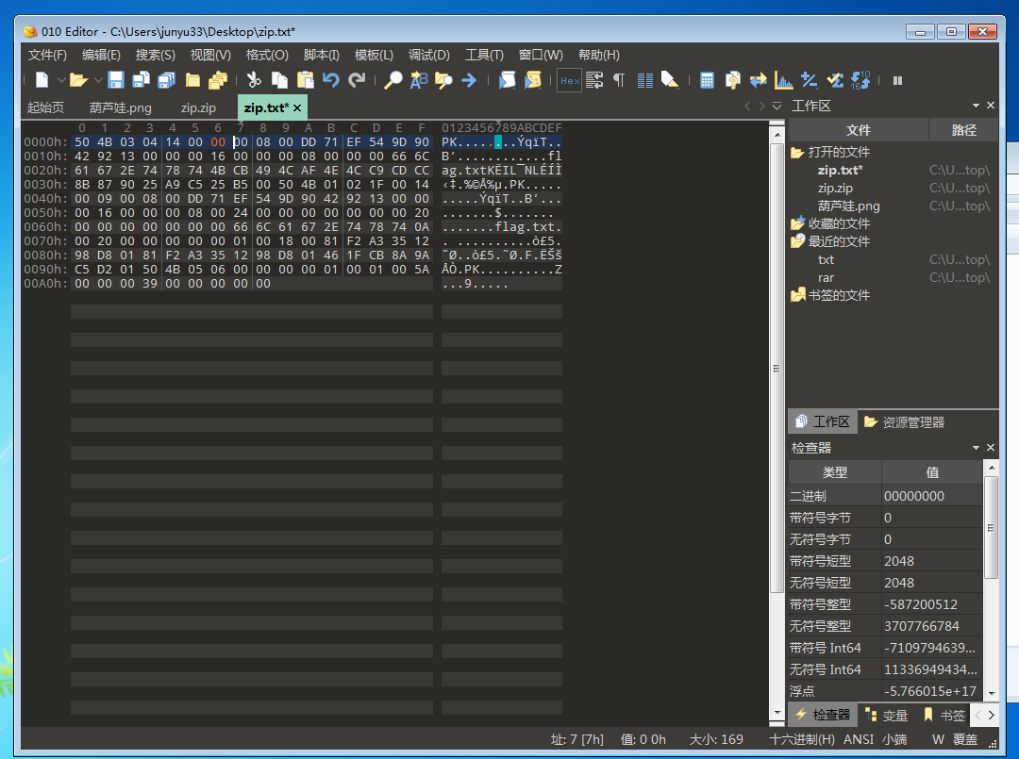The image size is (1019, 759).
Task: Toggle the column mode icon
Action: 644,80
